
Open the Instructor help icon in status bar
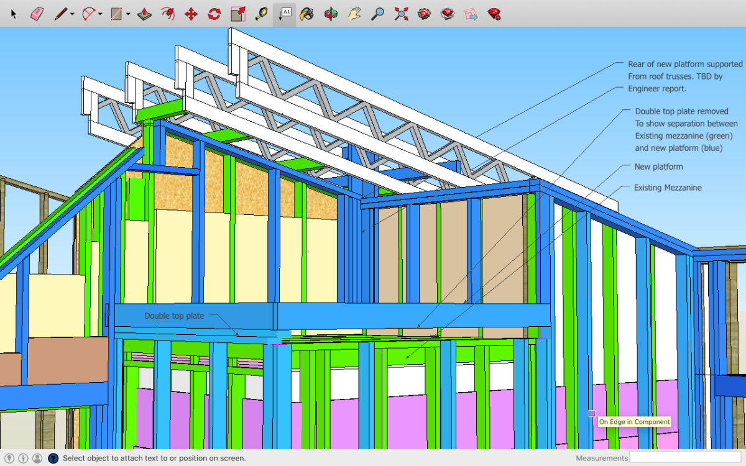[x=53, y=459]
